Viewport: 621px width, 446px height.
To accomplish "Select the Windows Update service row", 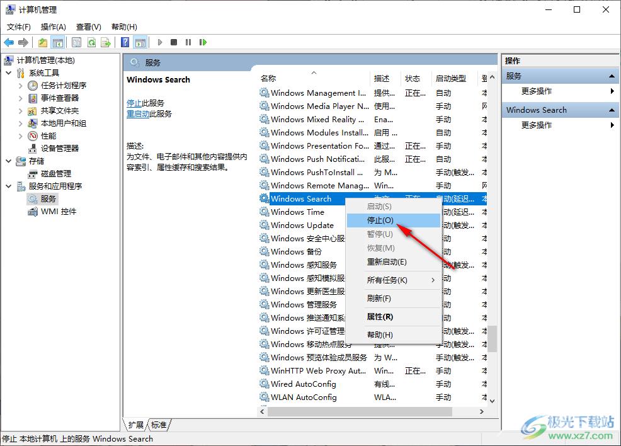I will pyautogui.click(x=302, y=226).
